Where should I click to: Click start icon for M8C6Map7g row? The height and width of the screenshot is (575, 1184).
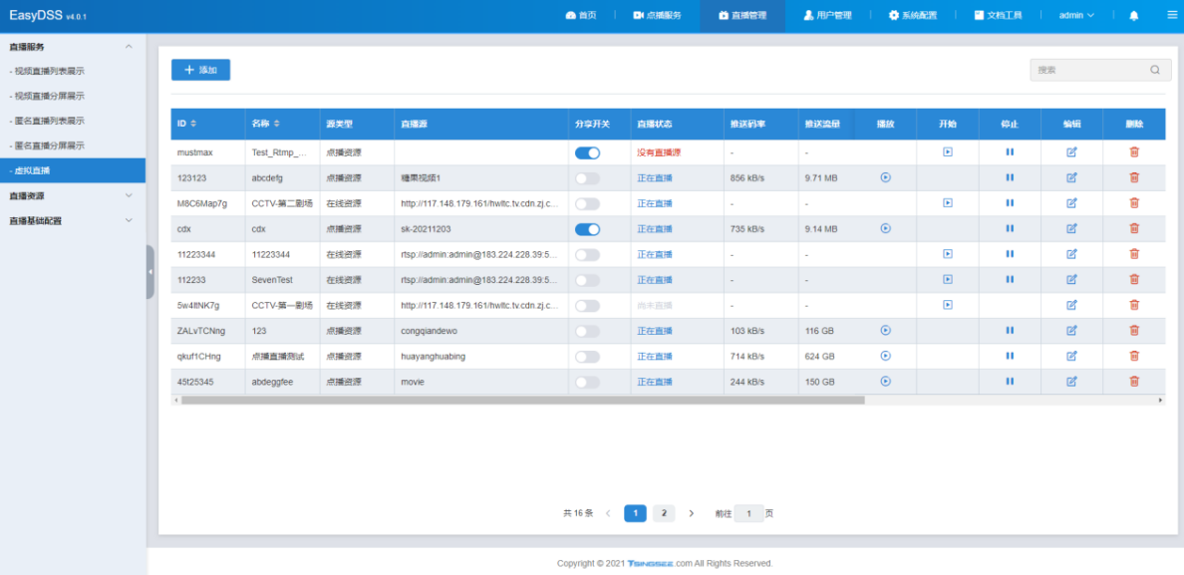(947, 203)
